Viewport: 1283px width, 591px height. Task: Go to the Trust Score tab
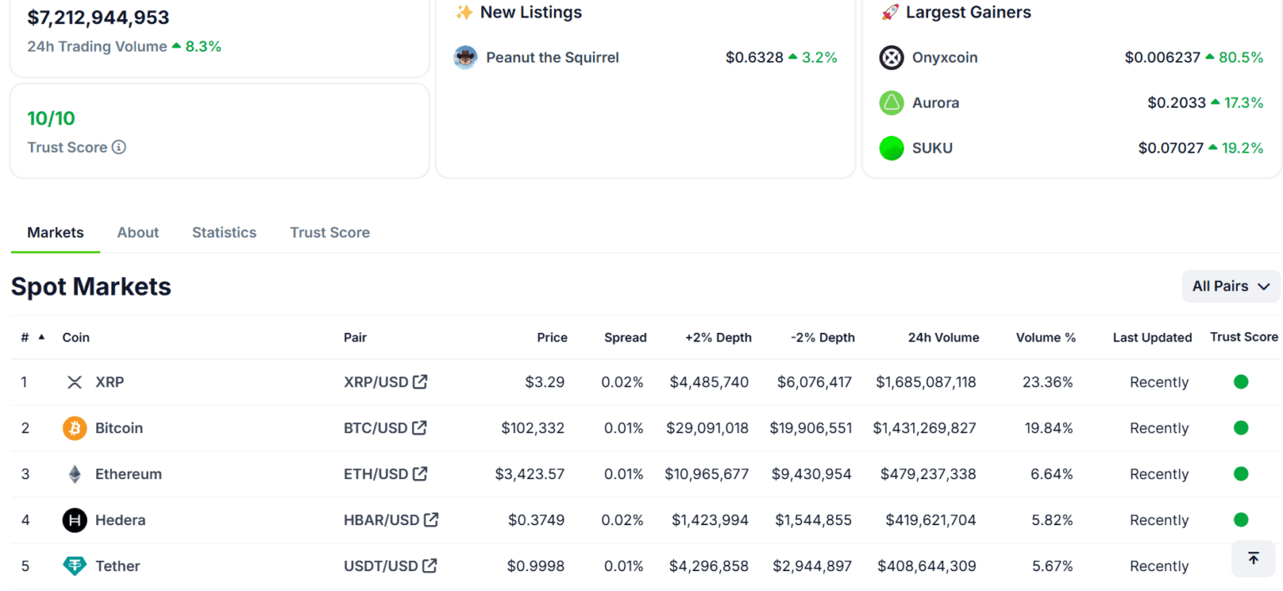(330, 232)
